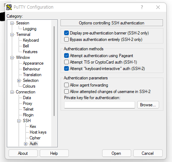The width and height of the screenshot is (172, 162).
Task: Select Telnet category
Action: point(28,109)
